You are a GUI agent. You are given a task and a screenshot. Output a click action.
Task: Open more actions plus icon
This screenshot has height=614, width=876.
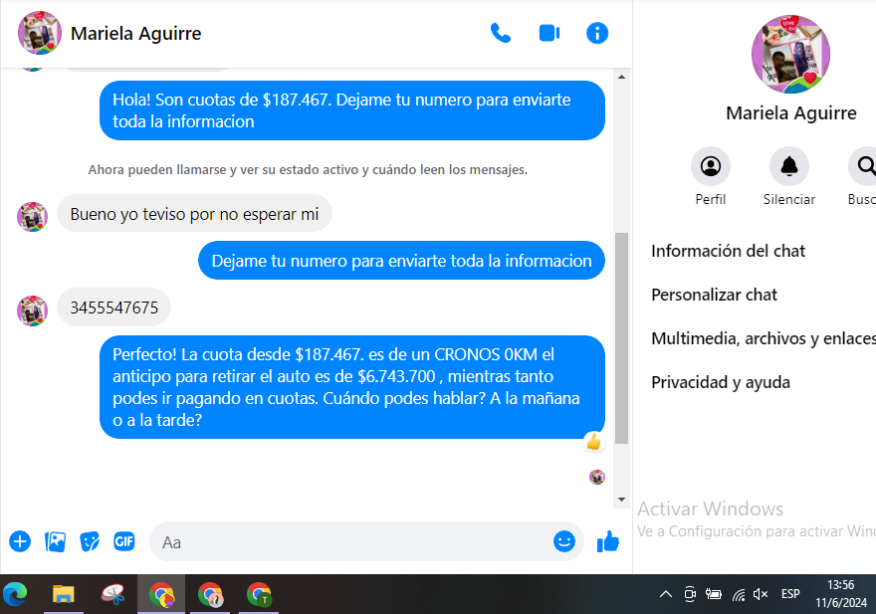20,541
